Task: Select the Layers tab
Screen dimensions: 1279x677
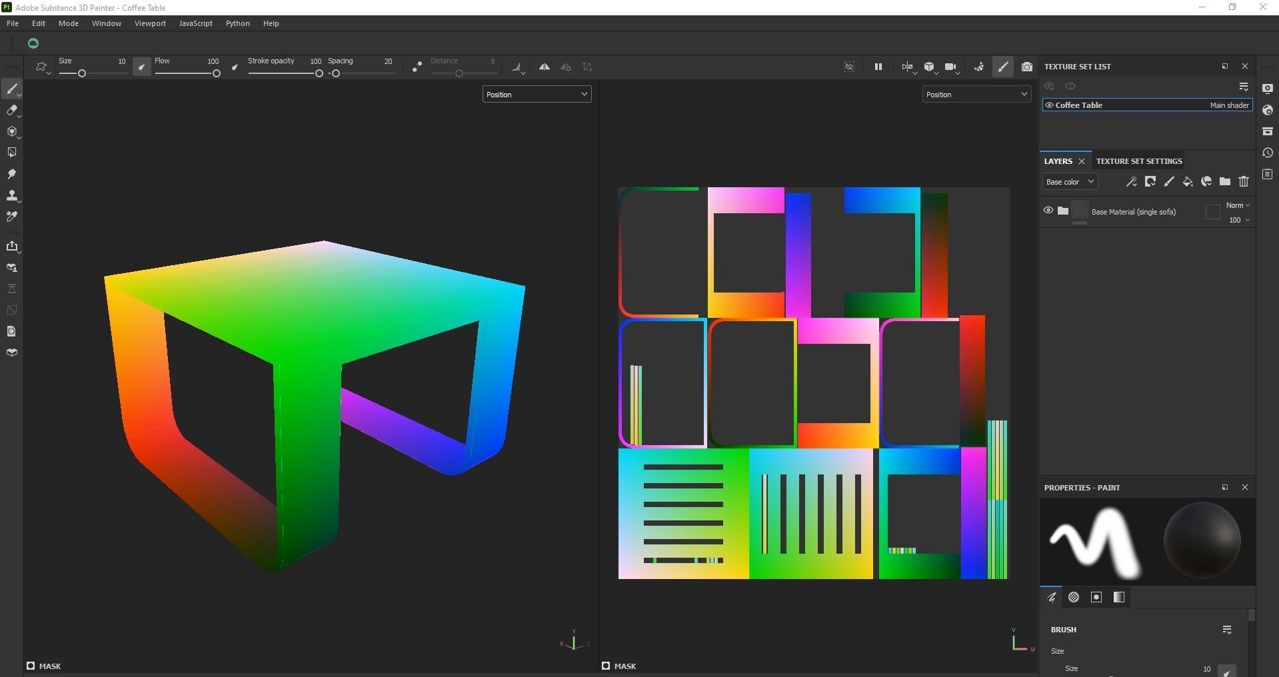Action: 1058,161
